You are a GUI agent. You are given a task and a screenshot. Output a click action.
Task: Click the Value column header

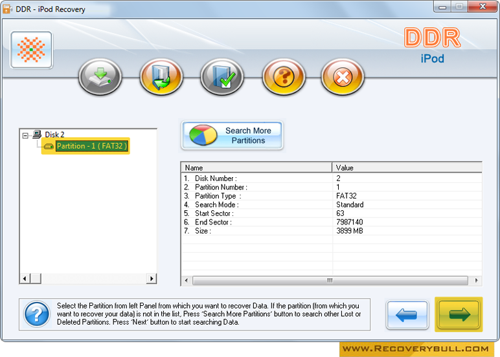click(x=407, y=168)
